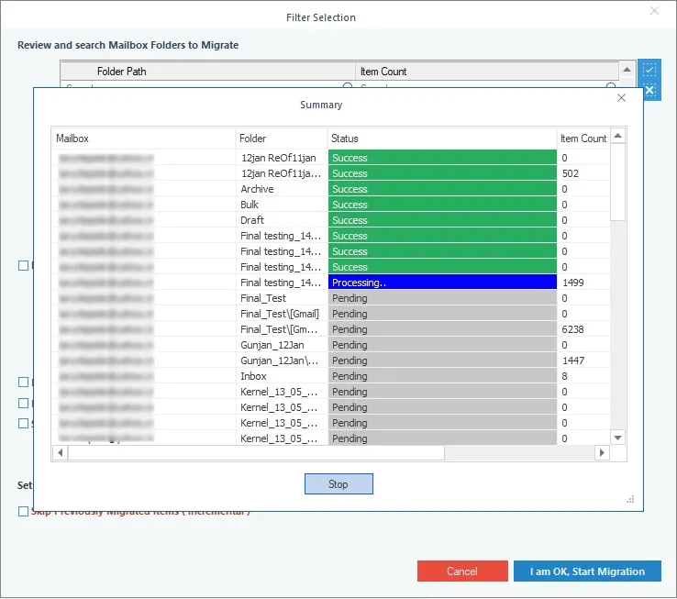Click the Folder Path column header
Viewport: 677px width, 599px height.
207,72
